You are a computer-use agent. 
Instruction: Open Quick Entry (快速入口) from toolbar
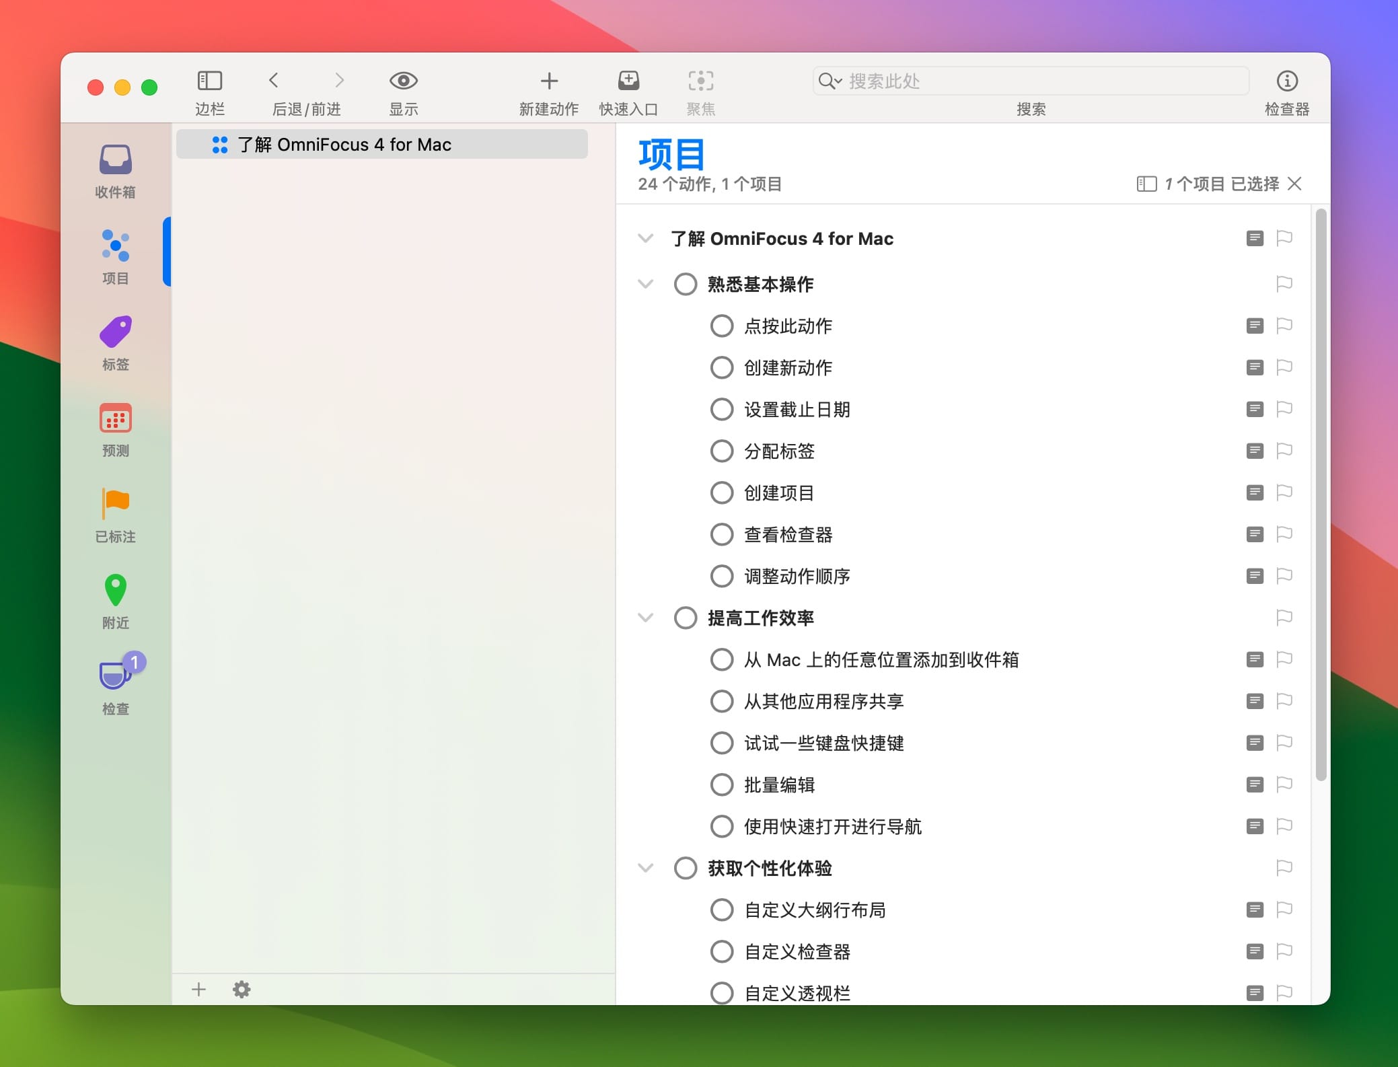pyautogui.click(x=628, y=81)
